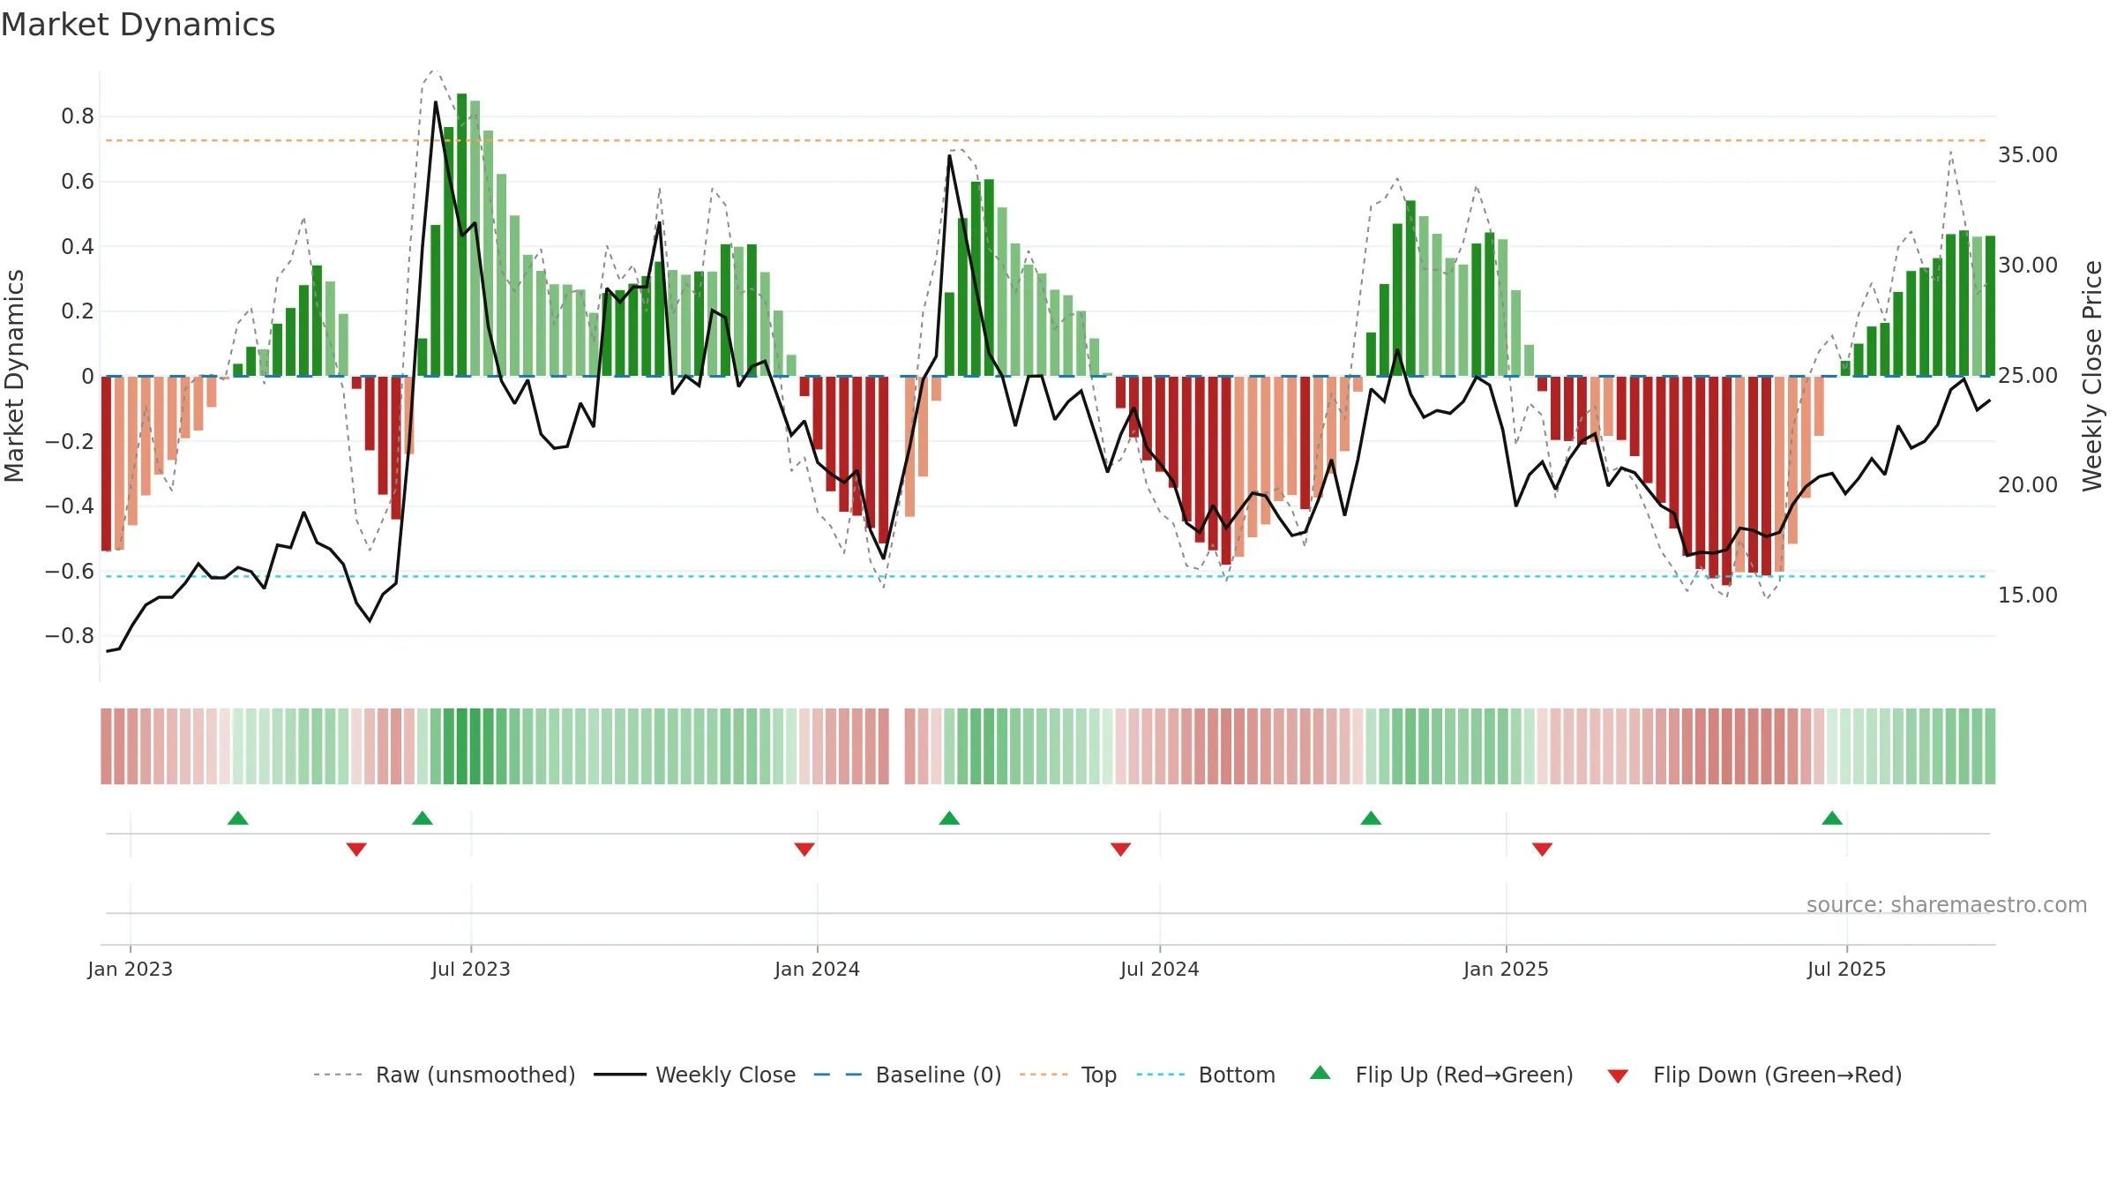Viewport: 2117px width, 1191px height.
Task: Click the Jul 2025 x-axis label
Action: pyautogui.click(x=1847, y=969)
